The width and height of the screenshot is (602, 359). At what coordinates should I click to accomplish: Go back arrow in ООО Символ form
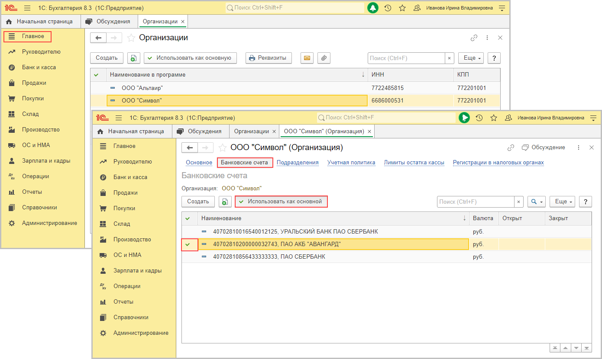click(x=189, y=147)
